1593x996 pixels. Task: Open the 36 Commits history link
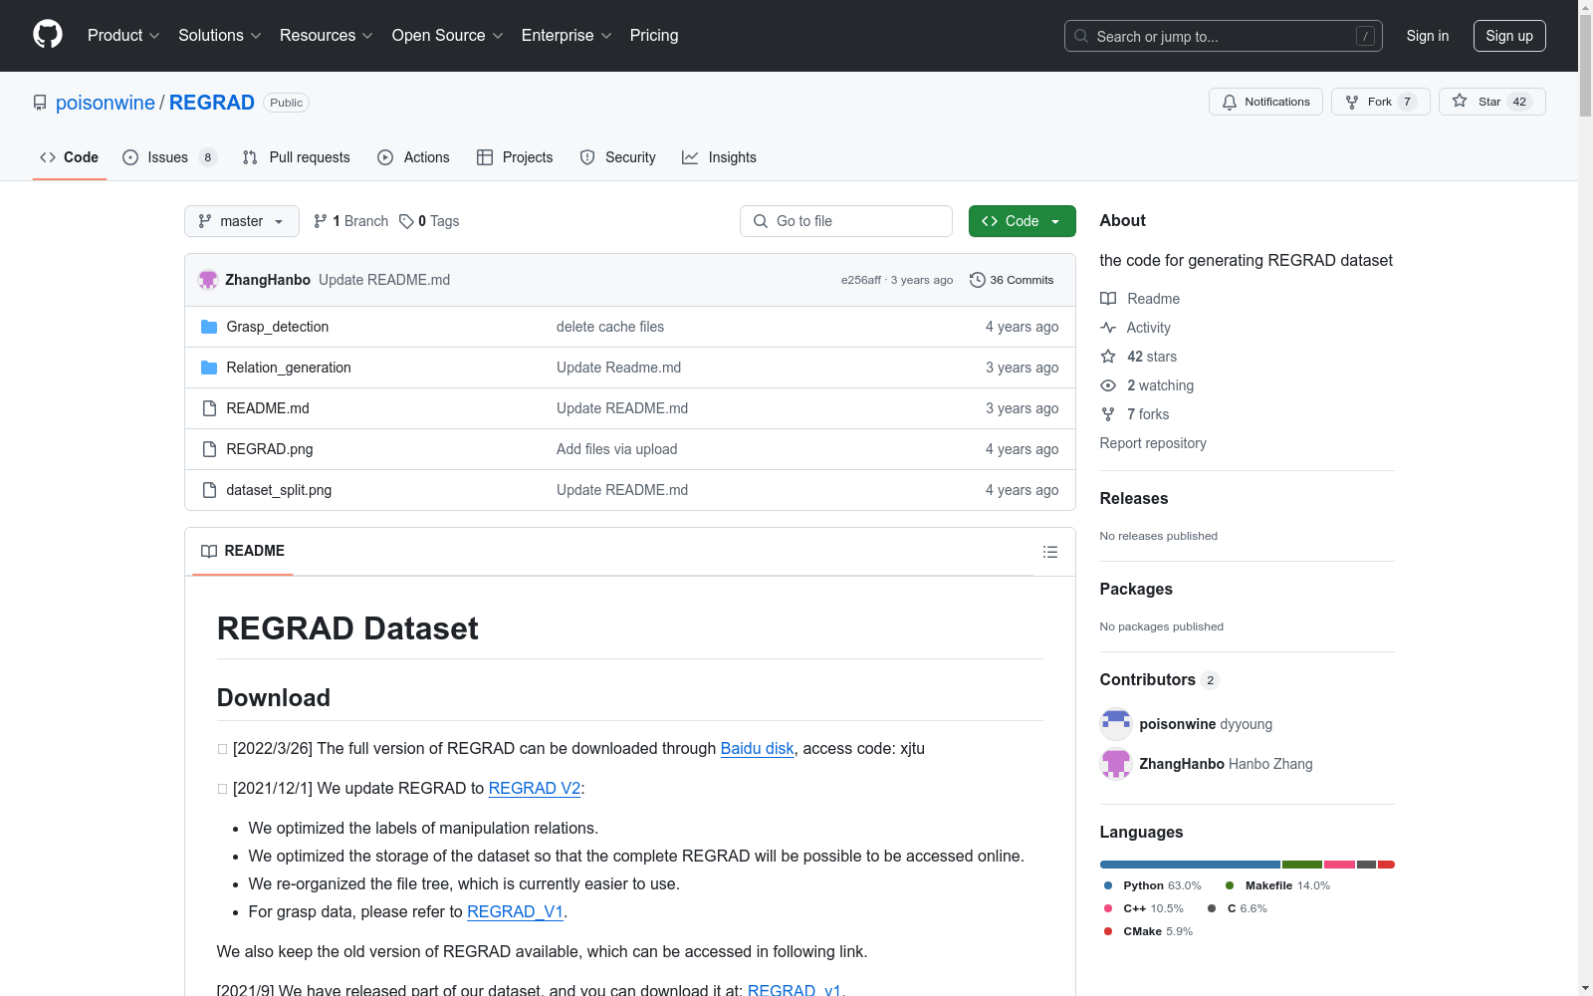click(1012, 280)
